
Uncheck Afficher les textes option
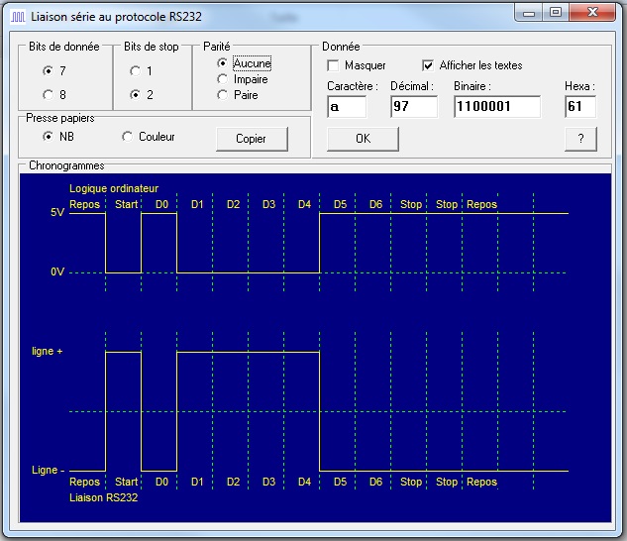point(428,65)
